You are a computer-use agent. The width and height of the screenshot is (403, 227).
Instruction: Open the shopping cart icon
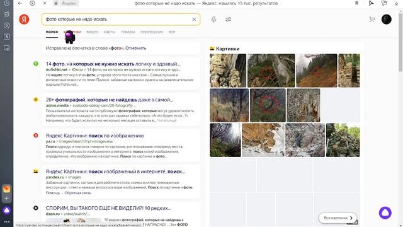coord(372,20)
